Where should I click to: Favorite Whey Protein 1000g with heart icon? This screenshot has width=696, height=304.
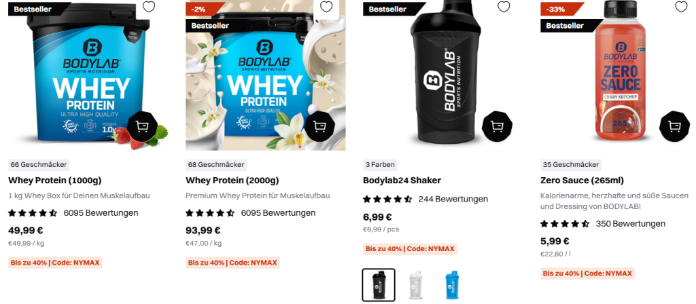[x=149, y=7]
